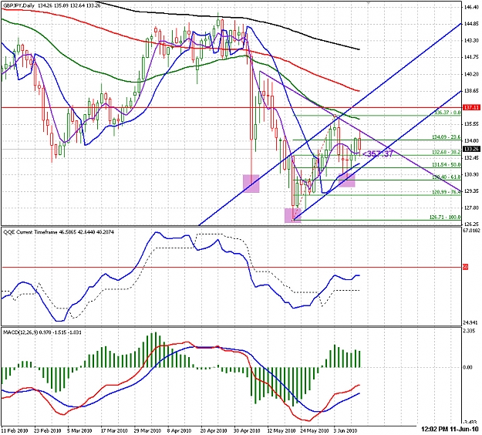Click the '130.40 - 61.8' Fibonacci label
The height and width of the screenshot is (435, 482).
tap(447, 177)
